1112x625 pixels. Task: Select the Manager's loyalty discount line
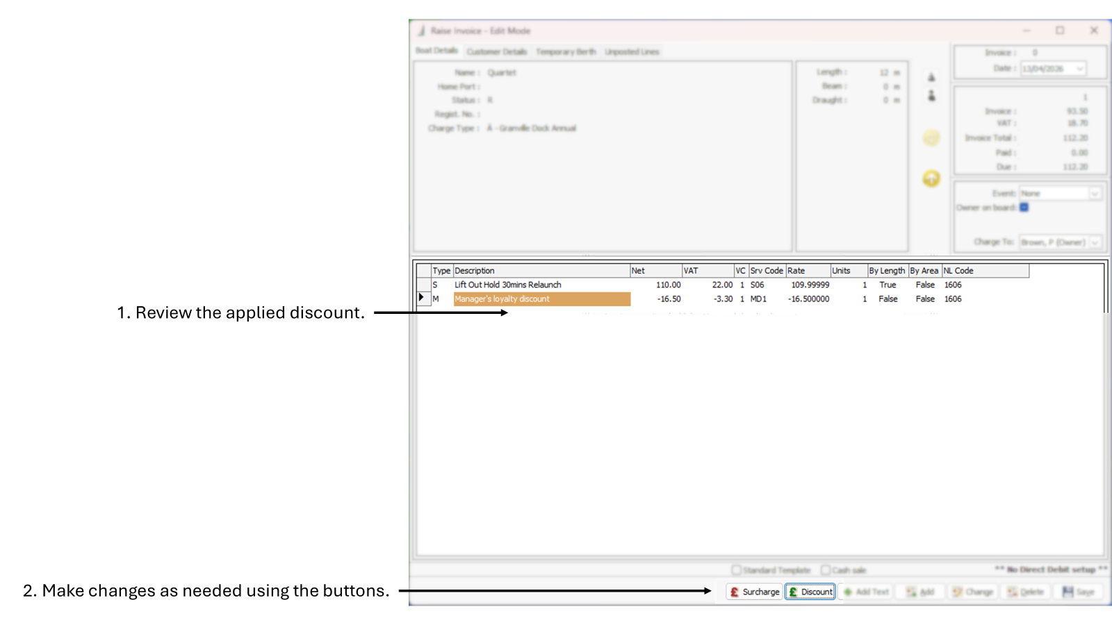pos(541,299)
